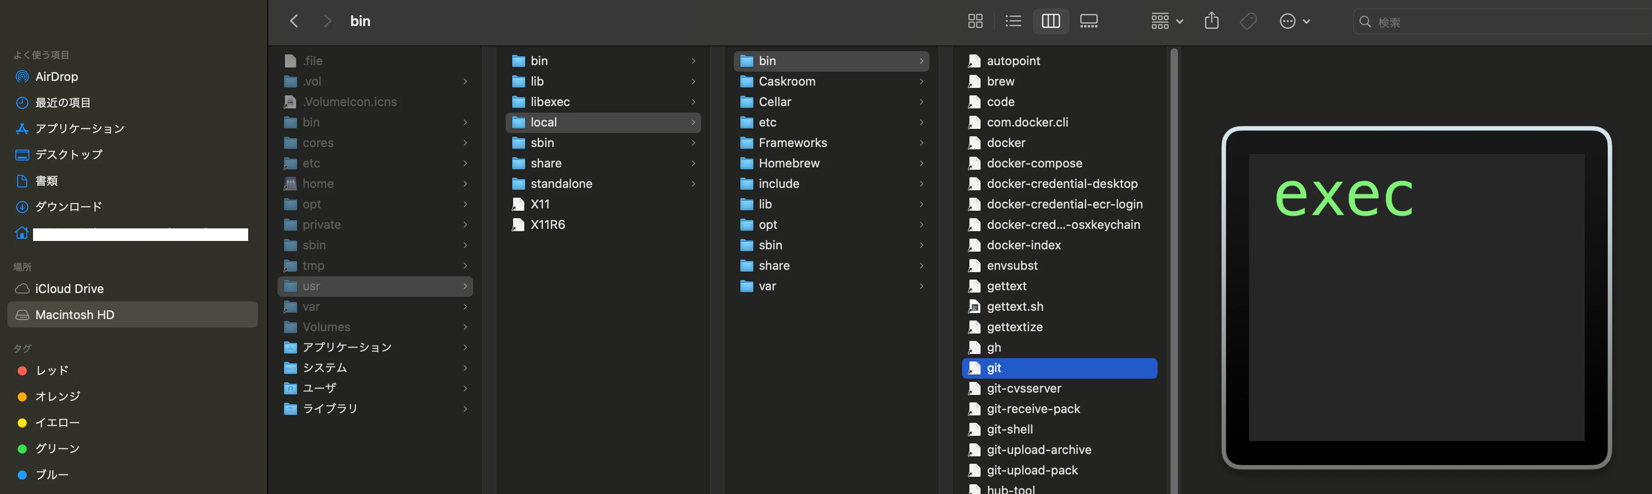The width and height of the screenshot is (1652, 494).
Task: Open the group-by options dropdown
Action: (1166, 21)
